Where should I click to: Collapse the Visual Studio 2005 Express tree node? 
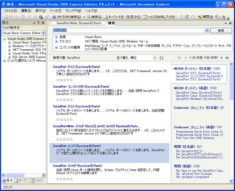click(5, 39)
